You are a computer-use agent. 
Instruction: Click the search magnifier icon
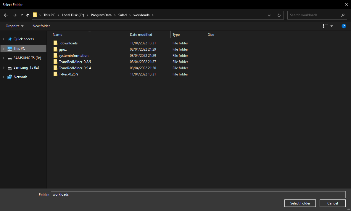pos(343,15)
